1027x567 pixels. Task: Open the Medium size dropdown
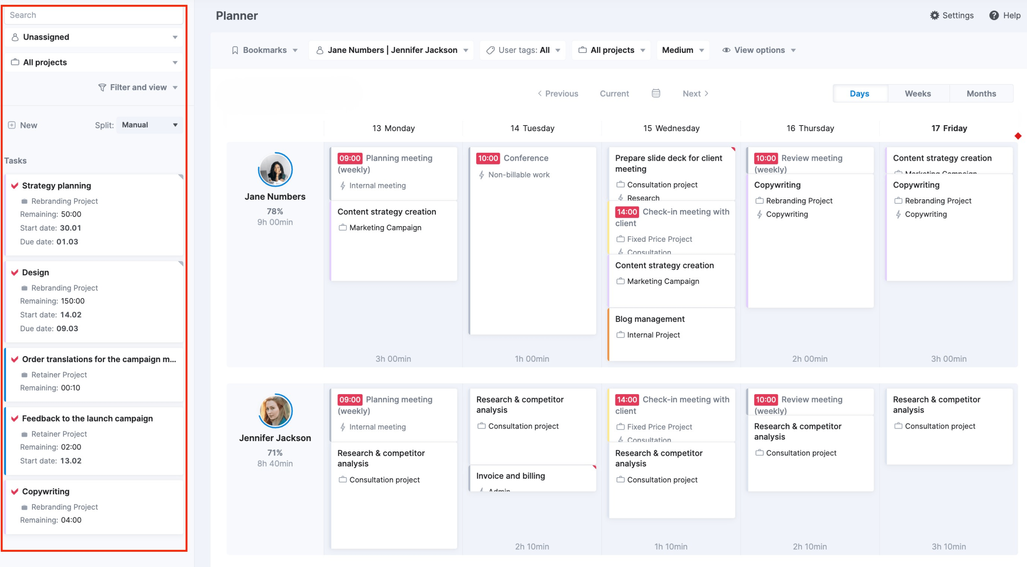pyautogui.click(x=682, y=50)
